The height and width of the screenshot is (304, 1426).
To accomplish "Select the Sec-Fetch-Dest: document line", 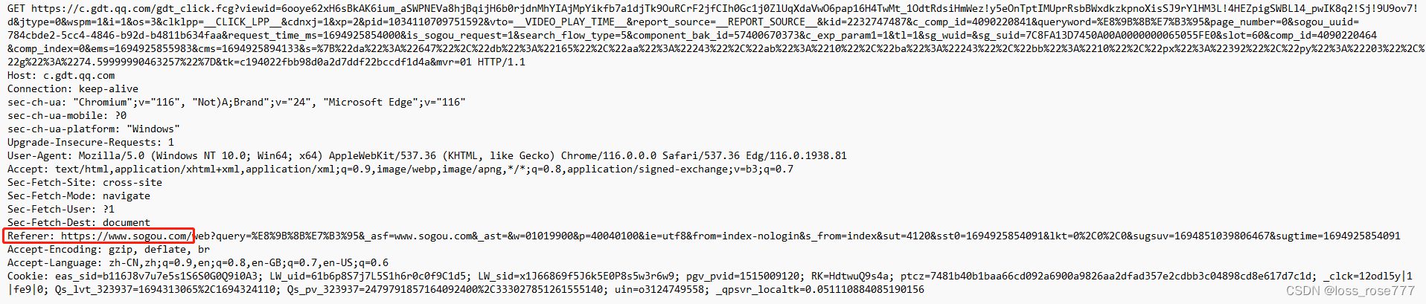I will 79,222.
